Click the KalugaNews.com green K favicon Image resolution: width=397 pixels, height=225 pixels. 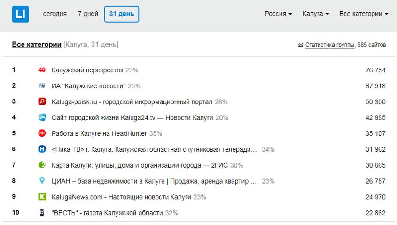tap(41, 197)
